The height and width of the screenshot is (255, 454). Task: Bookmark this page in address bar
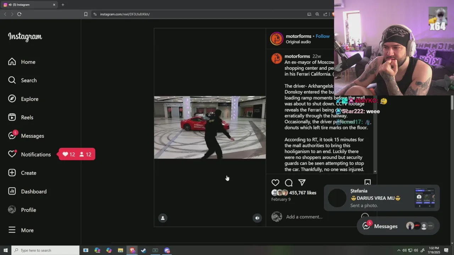(86, 14)
